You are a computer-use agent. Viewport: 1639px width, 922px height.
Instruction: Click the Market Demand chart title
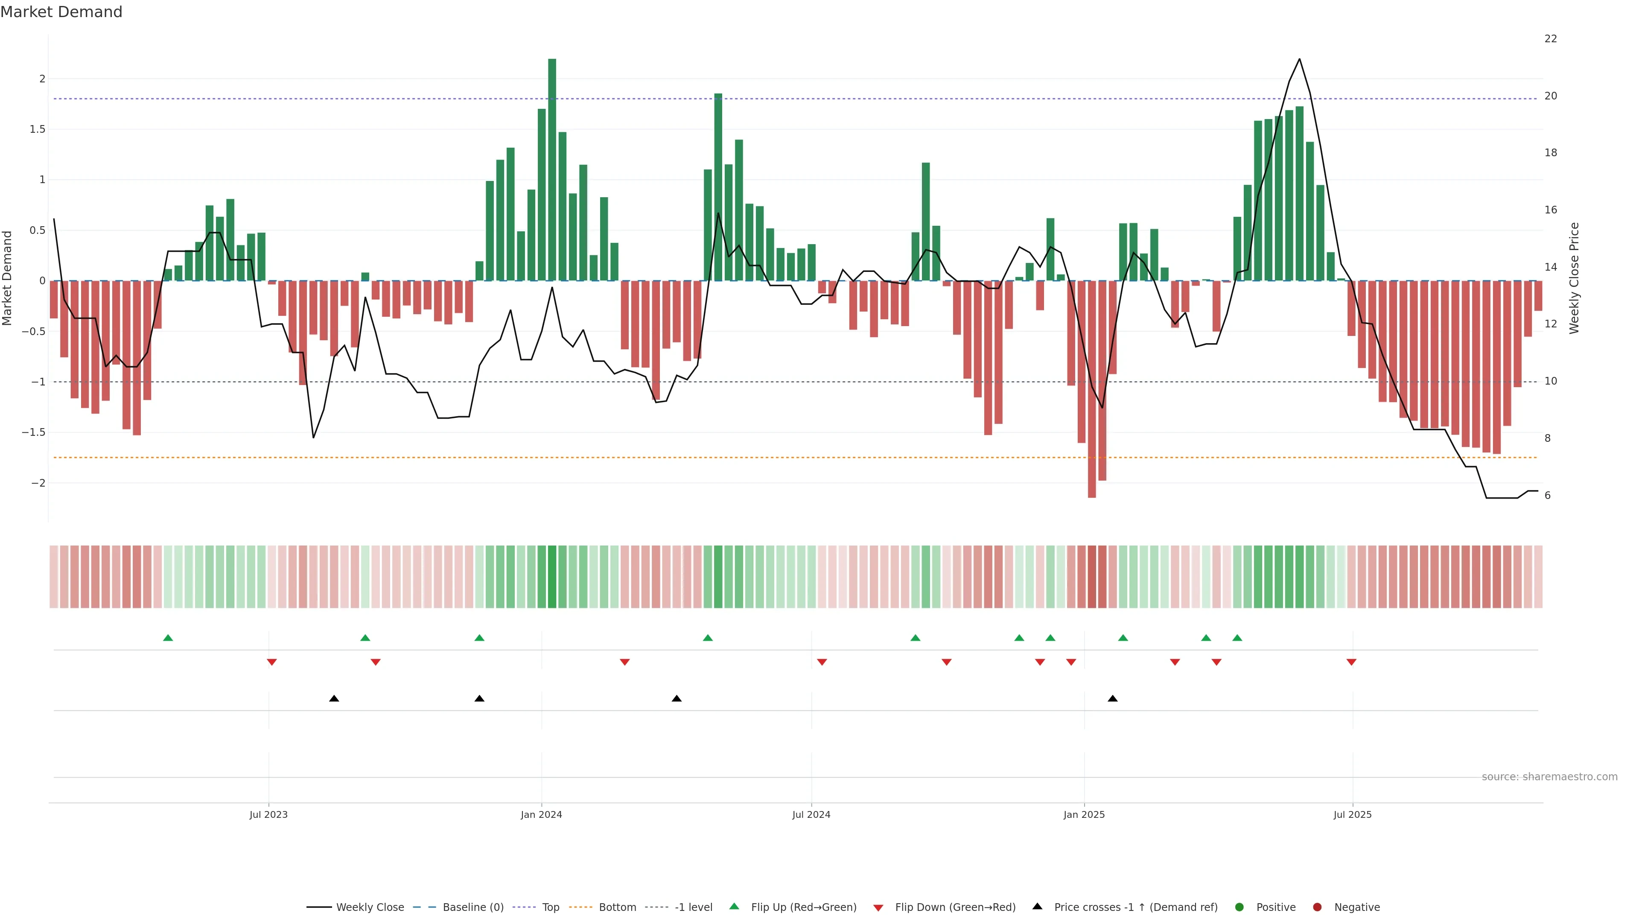tap(61, 12)
